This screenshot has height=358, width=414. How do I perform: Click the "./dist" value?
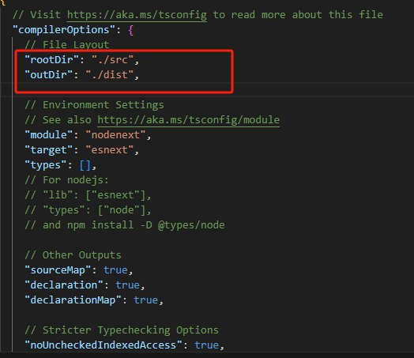(110, 75)
